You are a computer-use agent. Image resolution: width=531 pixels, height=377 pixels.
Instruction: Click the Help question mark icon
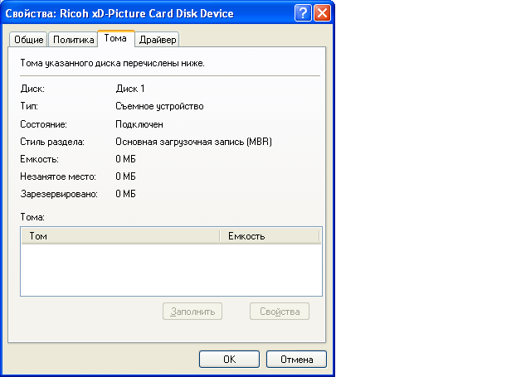click(303, 13)
